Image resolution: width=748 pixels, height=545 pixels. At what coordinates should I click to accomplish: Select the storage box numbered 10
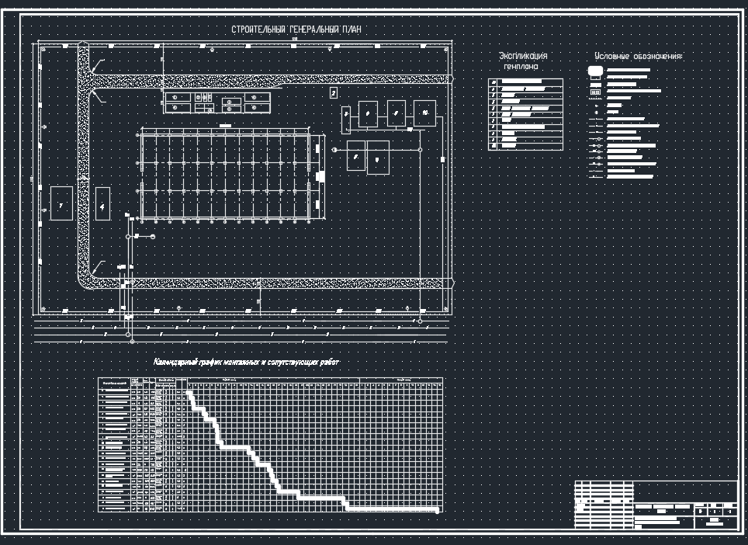[424, 113]
